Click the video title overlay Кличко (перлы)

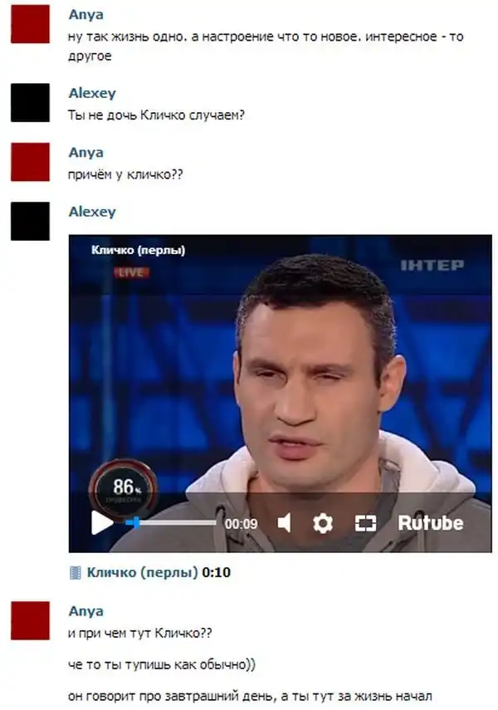[x=138, y=251]
